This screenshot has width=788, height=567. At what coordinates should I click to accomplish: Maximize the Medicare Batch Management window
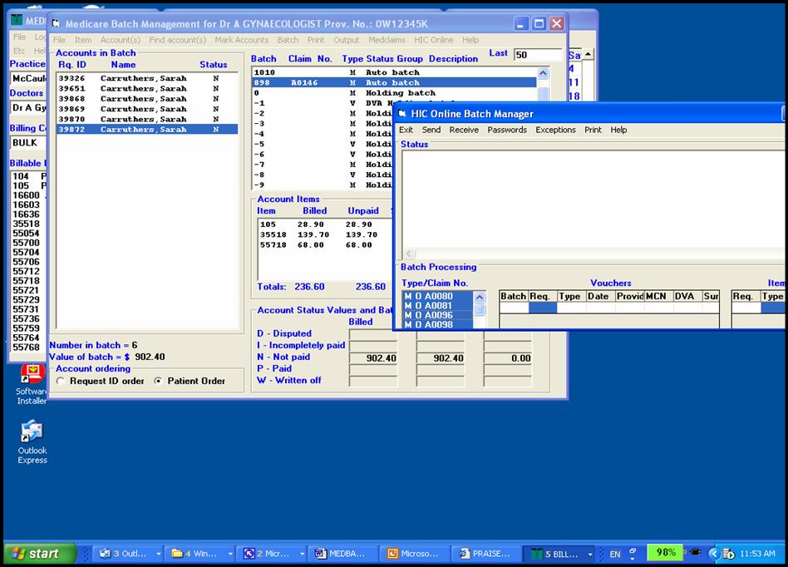[539, 23]
